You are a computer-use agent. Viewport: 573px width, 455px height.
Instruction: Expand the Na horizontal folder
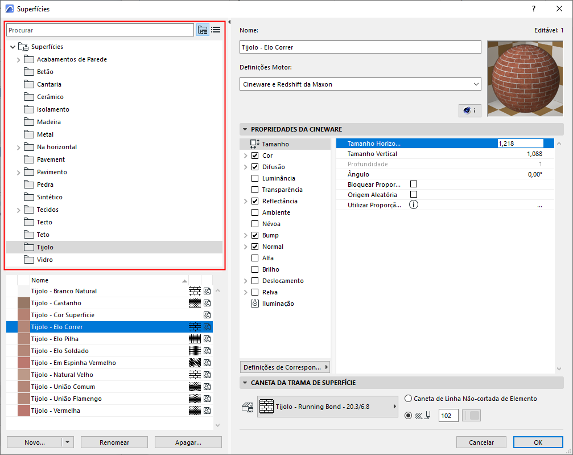18,147
